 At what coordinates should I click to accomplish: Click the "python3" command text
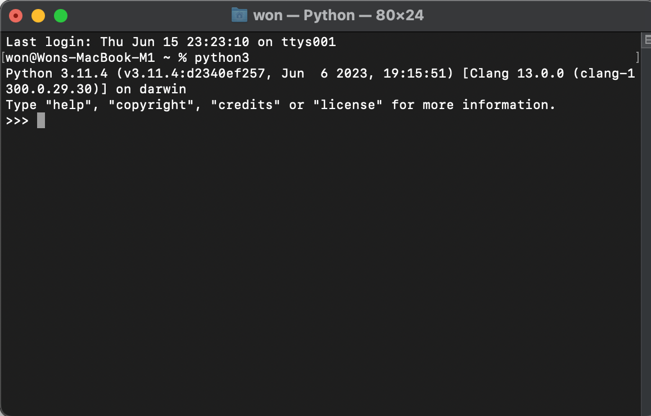221,58
